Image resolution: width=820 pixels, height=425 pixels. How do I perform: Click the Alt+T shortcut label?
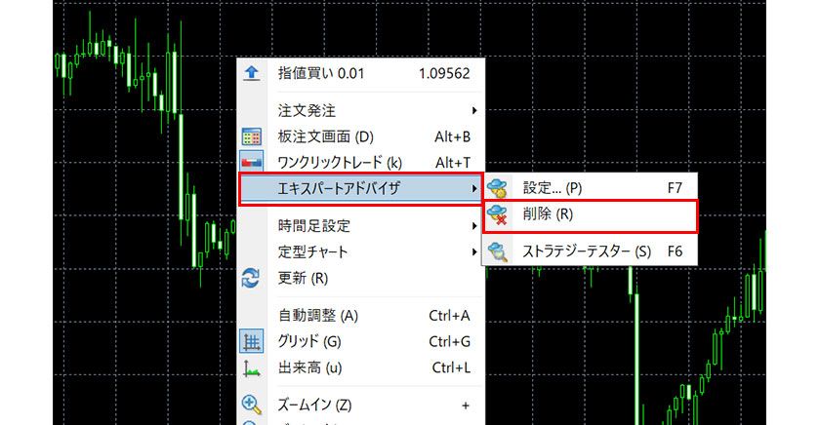[453, 163]
